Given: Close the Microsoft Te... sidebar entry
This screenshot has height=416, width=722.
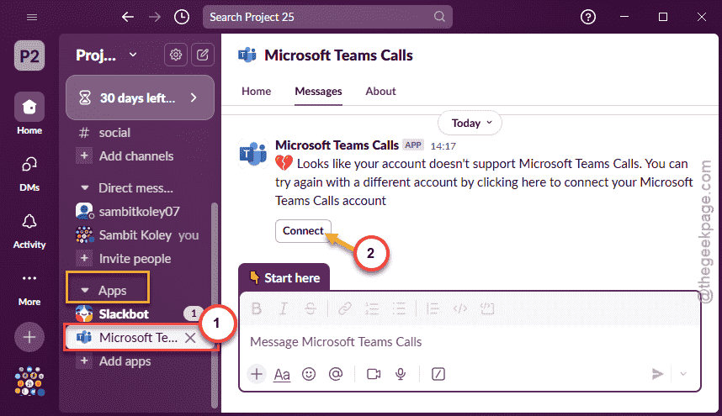Looking at the screenshot, I should (x=190, y=338).
